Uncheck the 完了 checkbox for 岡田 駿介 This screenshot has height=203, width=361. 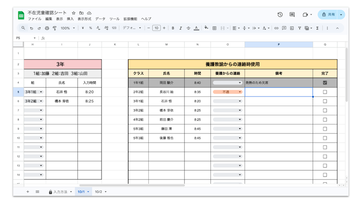click(x=325, y=83)
